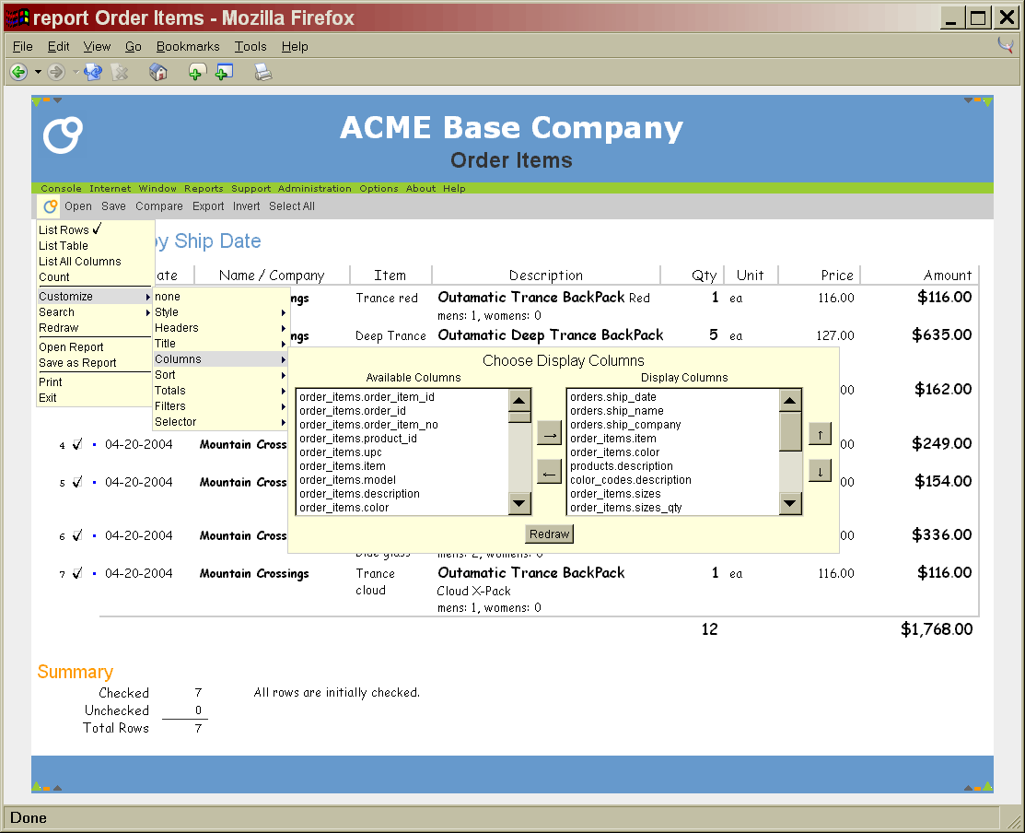Click the Display Columns scroll-up arrow
1025x833 pixels.
pyautogui.click(x=790, y=401)
